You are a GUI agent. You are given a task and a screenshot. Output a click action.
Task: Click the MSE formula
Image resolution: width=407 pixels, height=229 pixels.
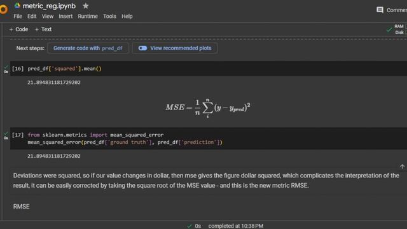(x=208, y=108)
